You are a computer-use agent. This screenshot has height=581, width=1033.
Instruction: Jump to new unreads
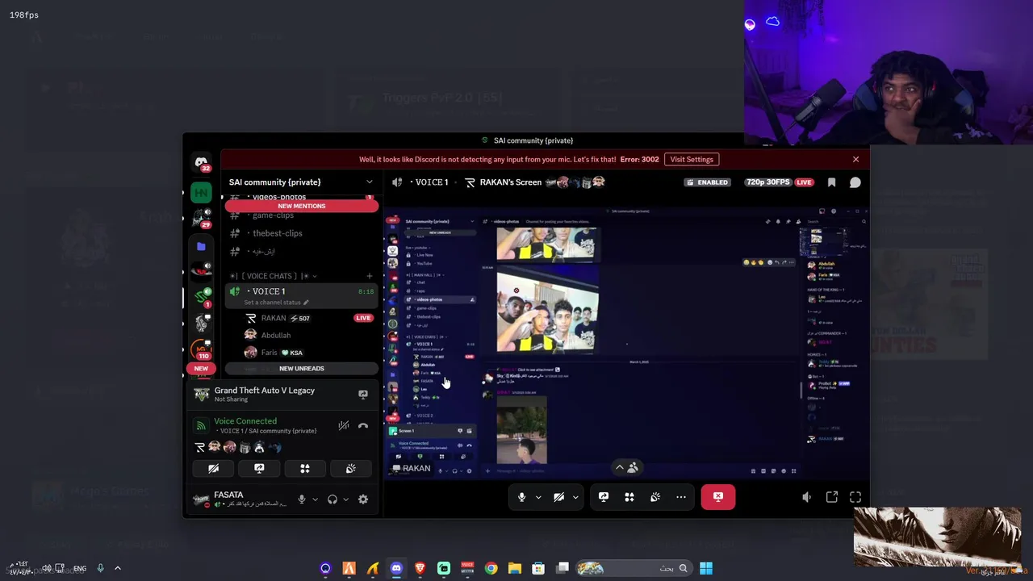point(302,369)
